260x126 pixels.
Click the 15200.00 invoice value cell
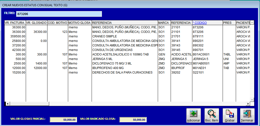[x=15, y=72]
